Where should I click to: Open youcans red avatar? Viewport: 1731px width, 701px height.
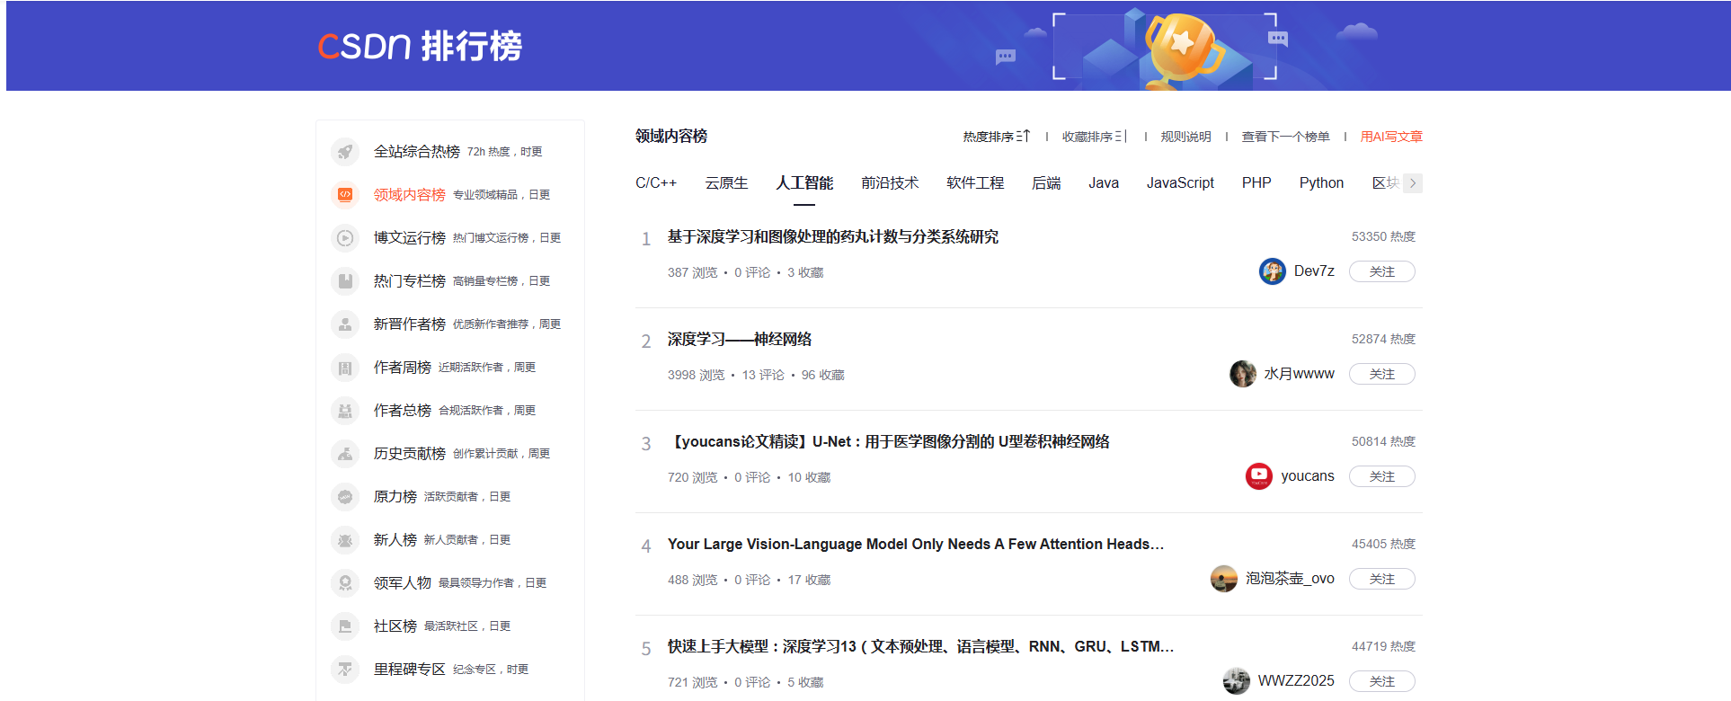(x=1259, y=476)
